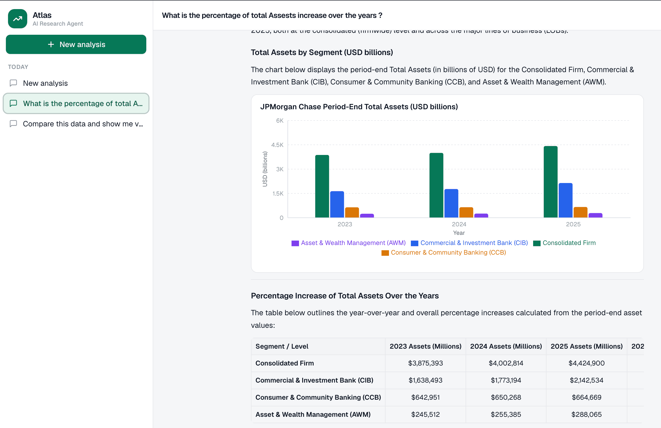Image resolution: width=661 pixels, height=428 pixels.
Task: Click the 2024 green Consolidated Firm bar
Action: click(x=436, y=185)
